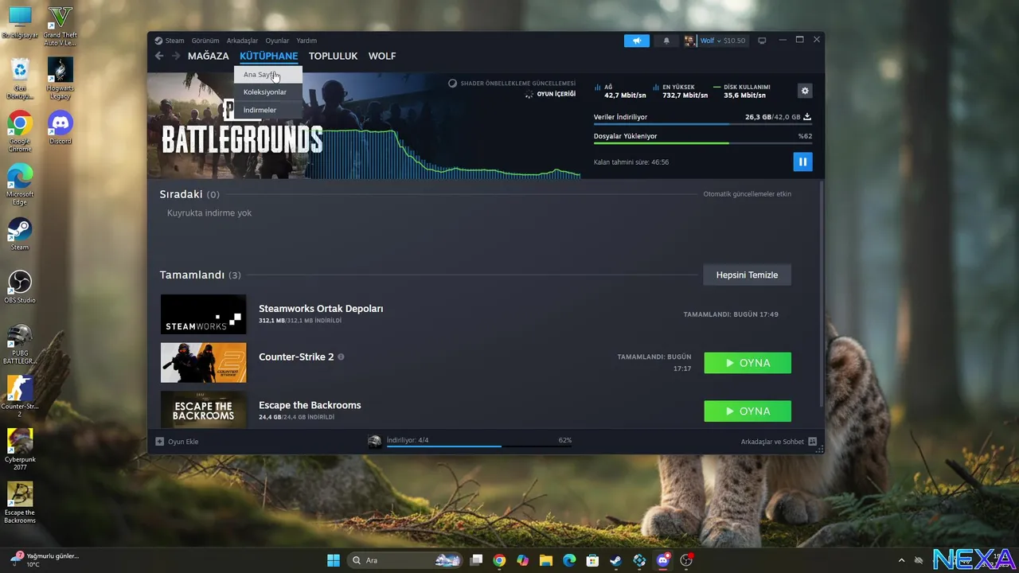This screenshot has width=1019, height=573.
Task: Open the Oyunlar menu
Action: 277,41
